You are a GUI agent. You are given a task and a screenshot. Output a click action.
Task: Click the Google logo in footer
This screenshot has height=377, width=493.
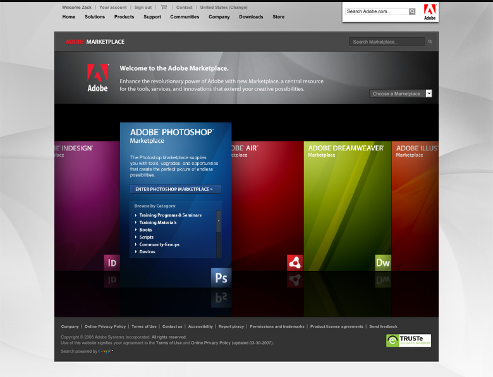[106, 351]
